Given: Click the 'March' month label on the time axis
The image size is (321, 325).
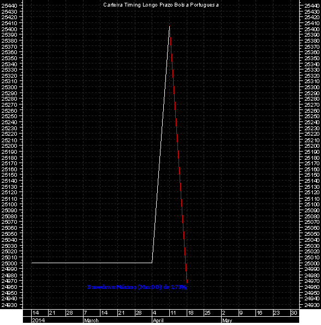Looking at the screenshot, I should (x=91, y=320).
